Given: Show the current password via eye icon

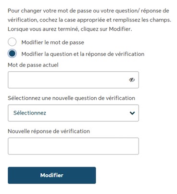Looking at the screenshot, I should pos(132,80).
